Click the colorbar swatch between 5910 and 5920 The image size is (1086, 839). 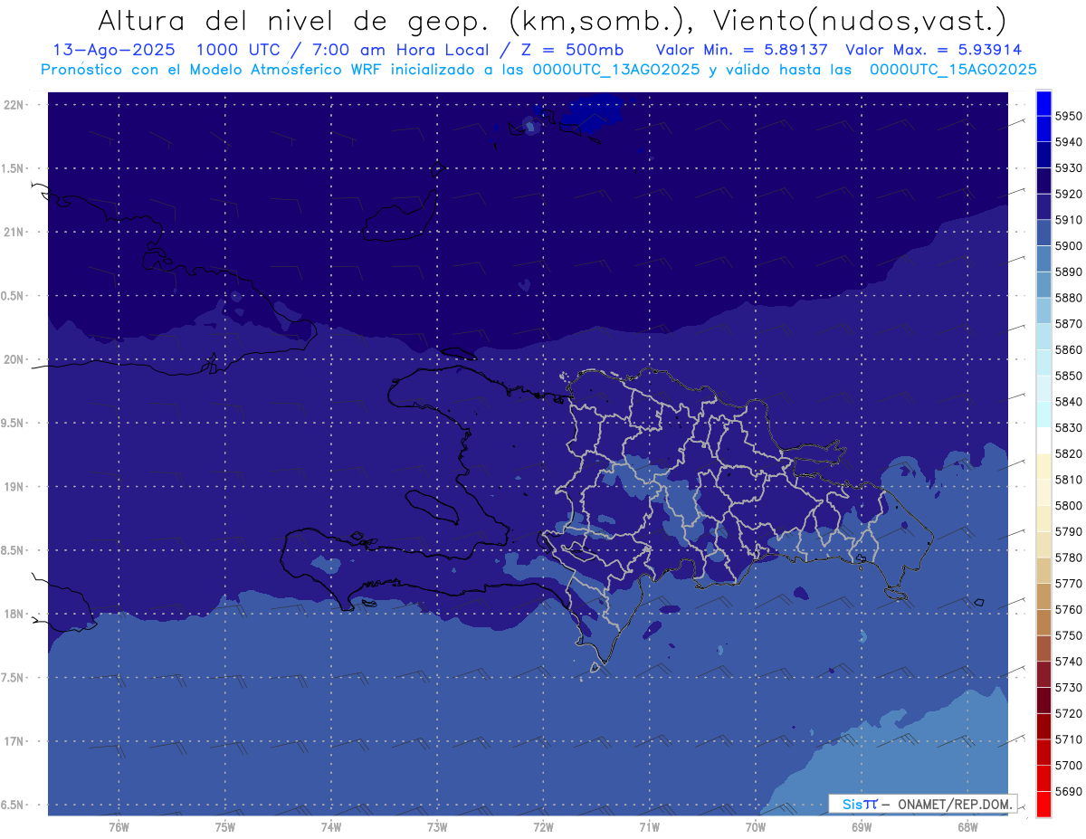coord(1043,207)
